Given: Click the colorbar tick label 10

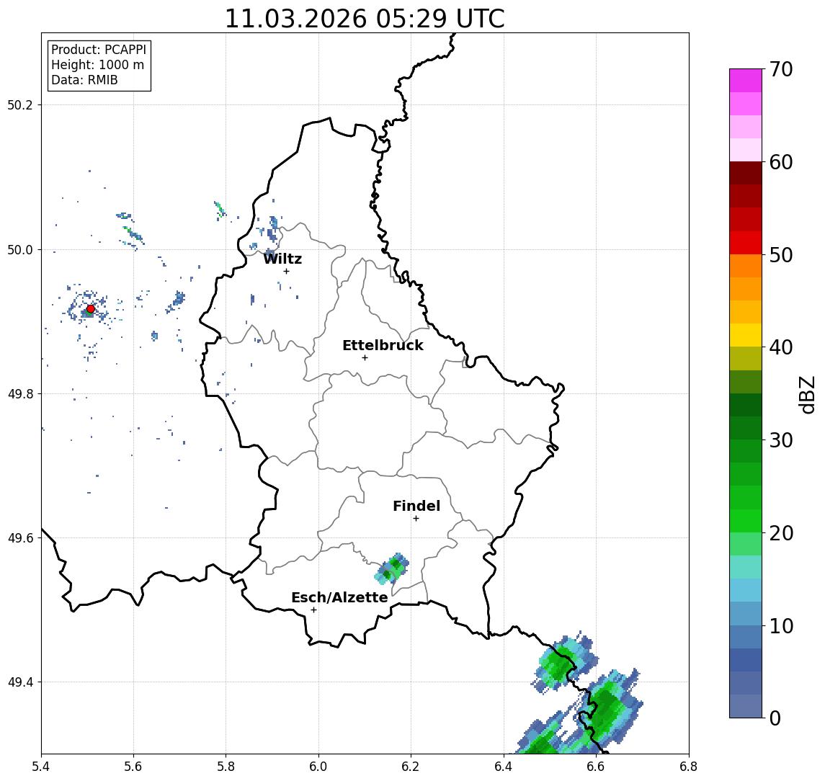Looking at the screenshot, I should 781,625.
